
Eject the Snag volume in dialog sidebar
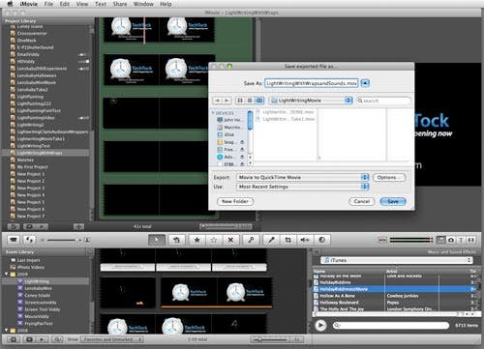point(242,142)
